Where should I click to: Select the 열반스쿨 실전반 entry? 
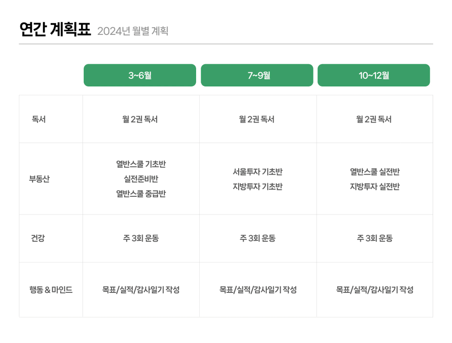pos(375,172)
